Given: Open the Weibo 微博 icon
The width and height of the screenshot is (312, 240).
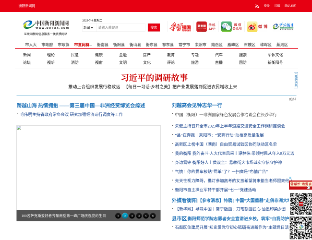Looking at the screenshot, I should coord(257,27).
